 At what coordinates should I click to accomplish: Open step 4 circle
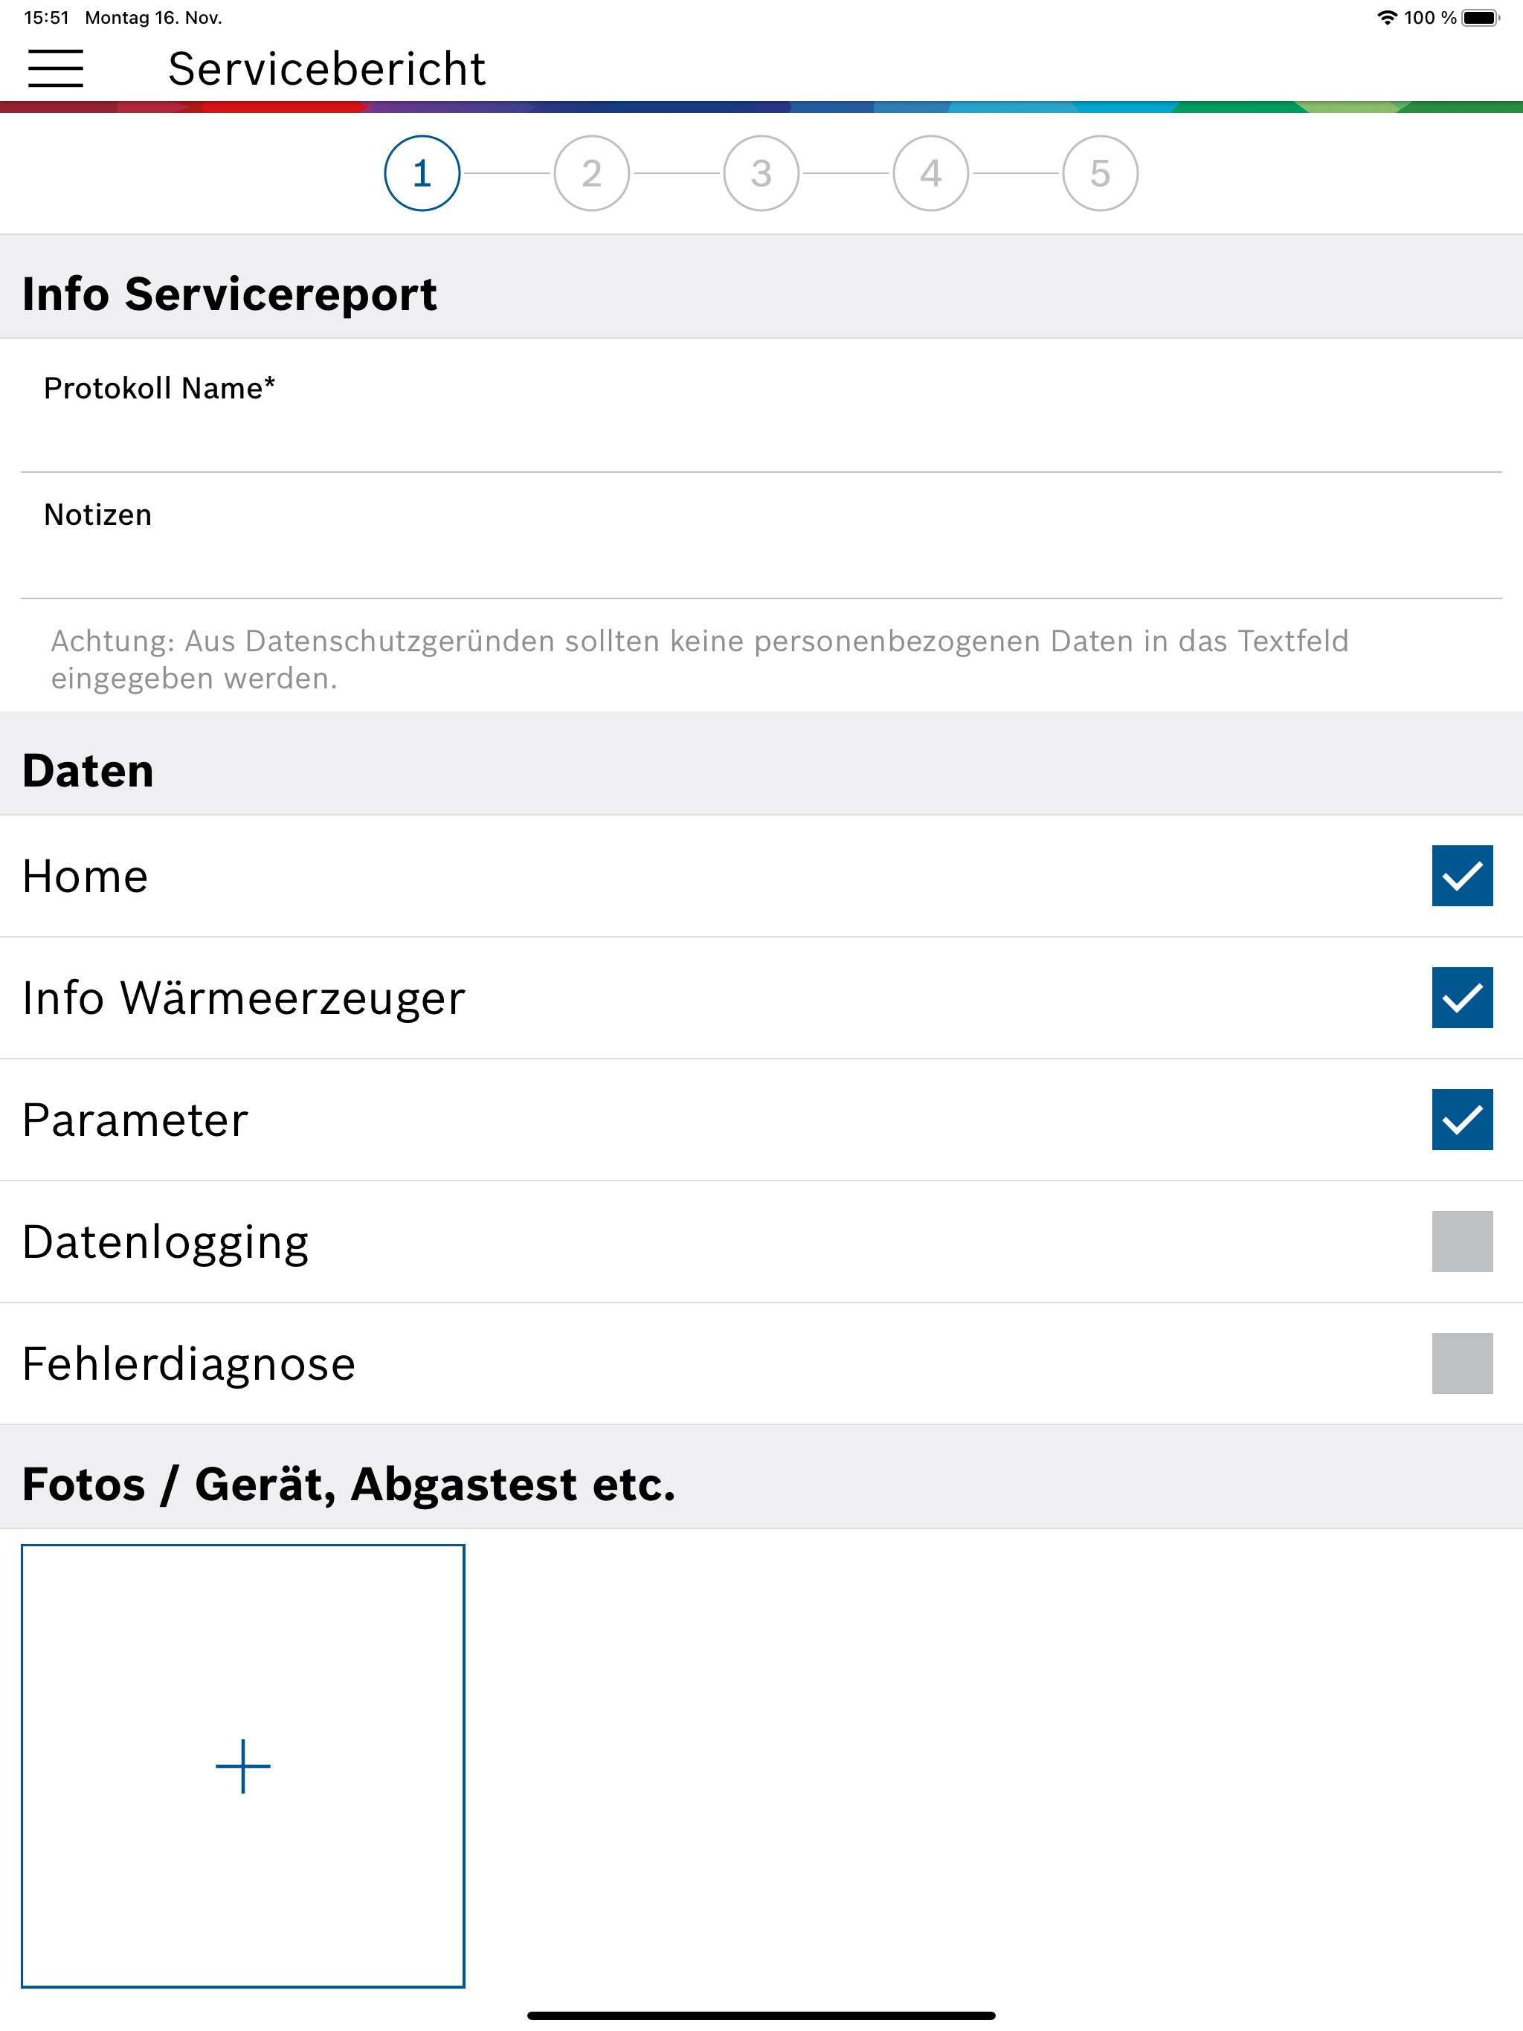930,173
